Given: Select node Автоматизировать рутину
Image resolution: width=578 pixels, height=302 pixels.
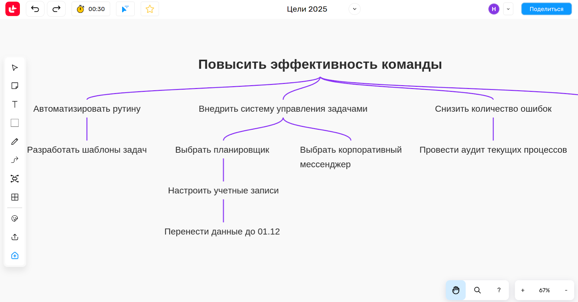Looking at the screenshot, I should pos(87,109).
